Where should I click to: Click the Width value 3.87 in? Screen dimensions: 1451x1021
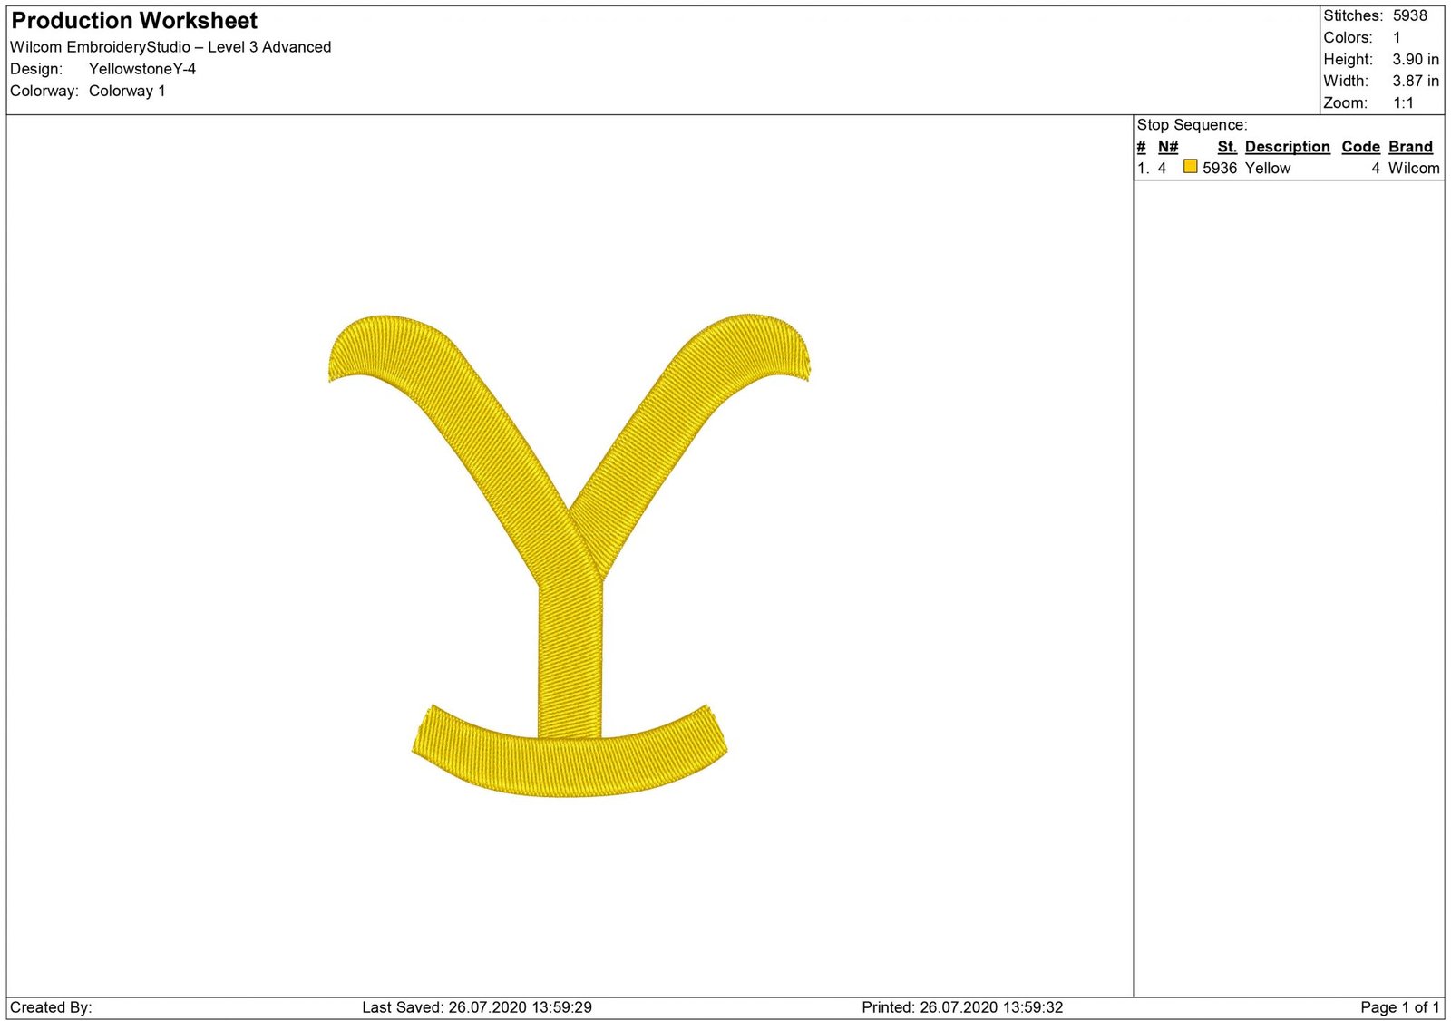pos(1415,82)
